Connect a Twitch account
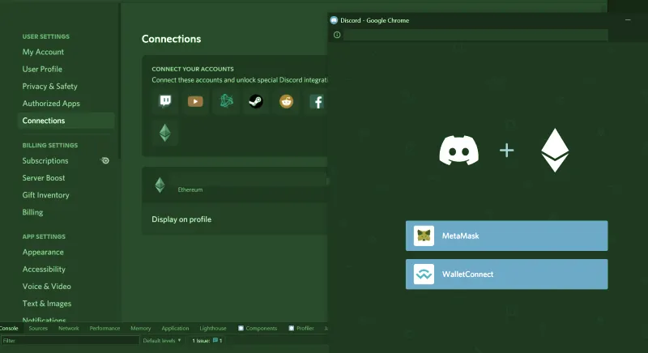The image size is (648, 353). pos(165,101)
